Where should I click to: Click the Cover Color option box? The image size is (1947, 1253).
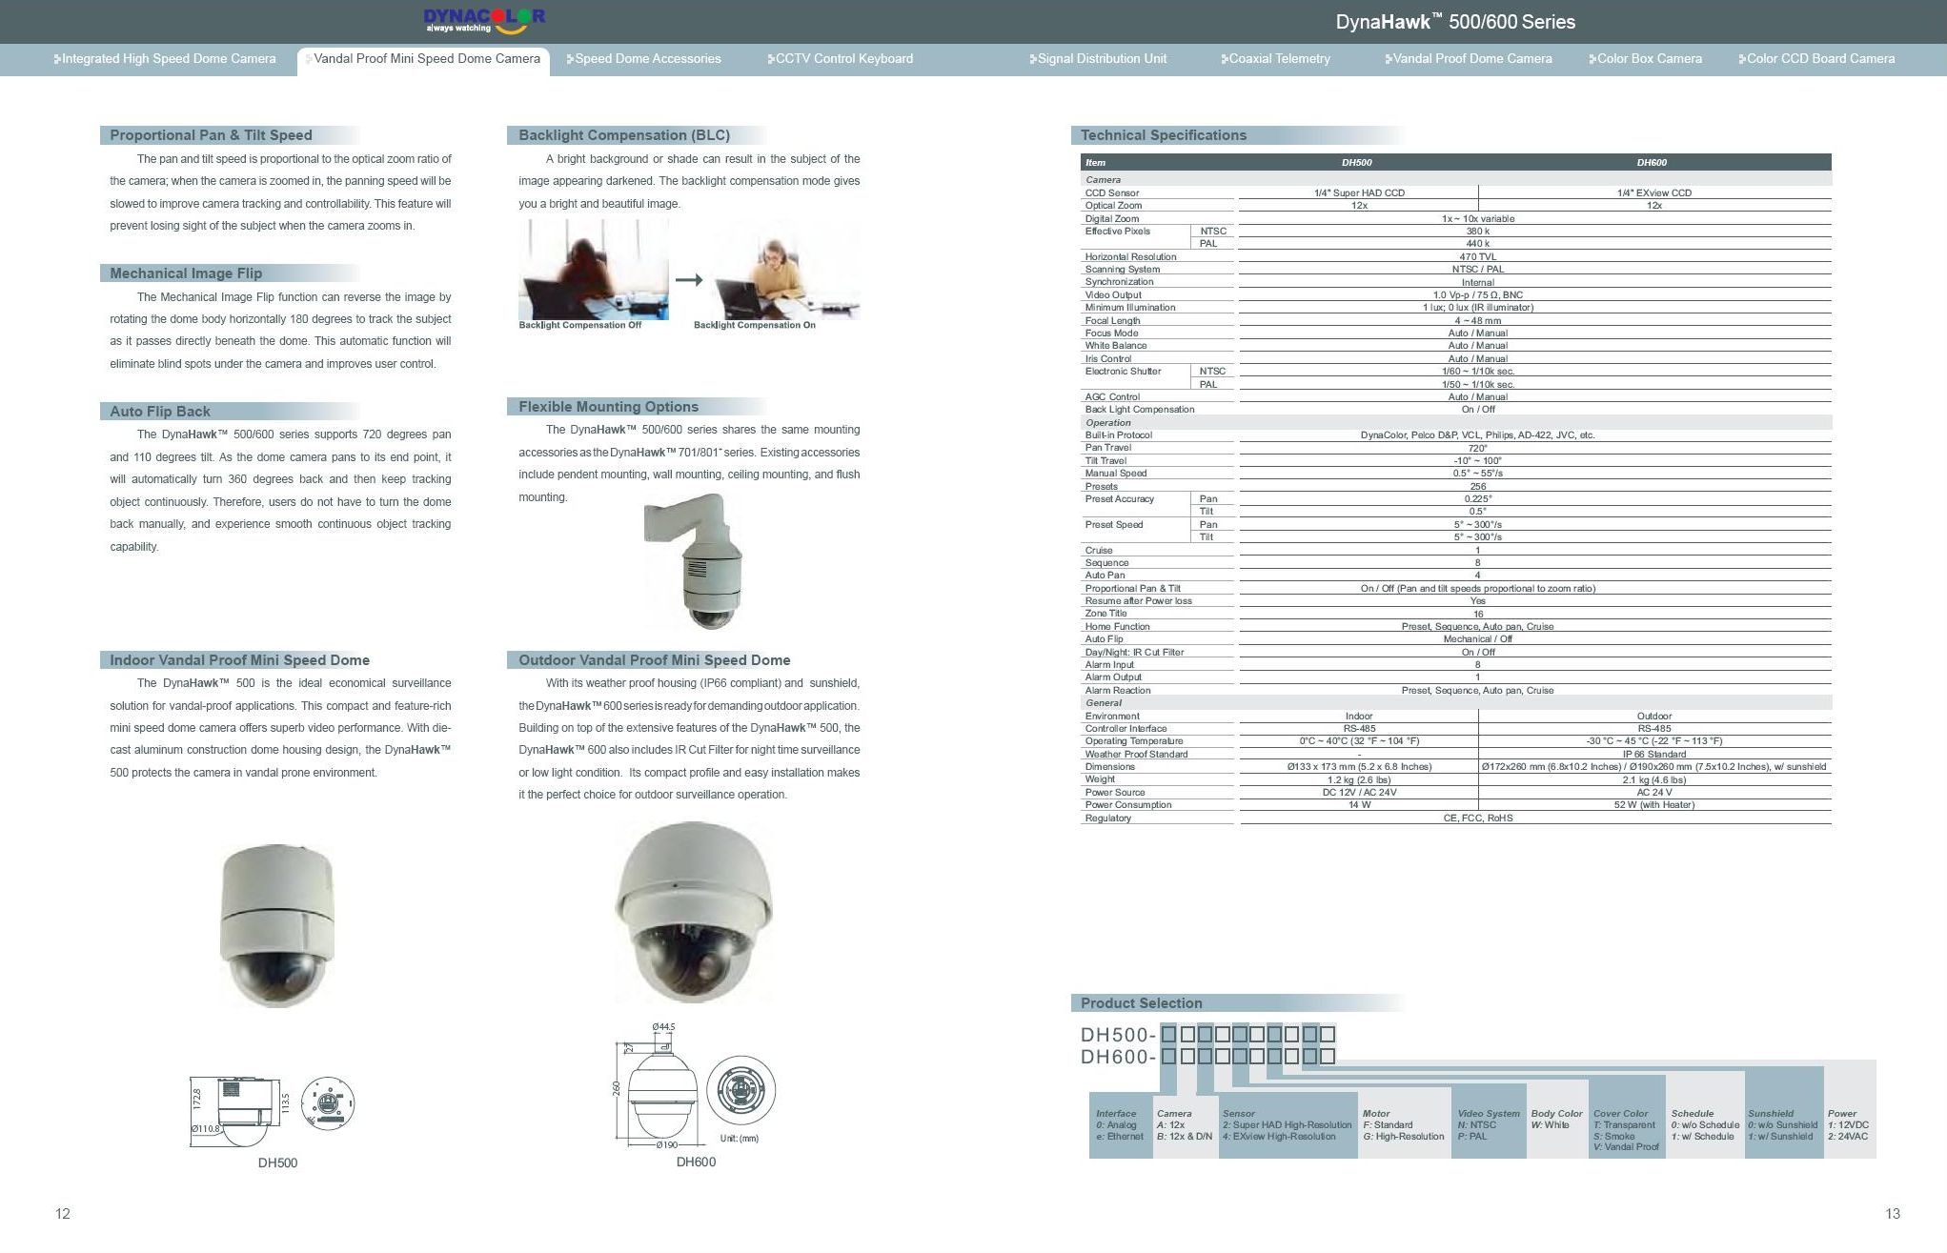click(1627, 1118)
